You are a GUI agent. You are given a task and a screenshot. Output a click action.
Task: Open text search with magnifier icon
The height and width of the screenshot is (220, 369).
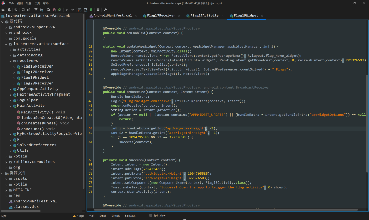pyautogui.click(x=49, y=10)
